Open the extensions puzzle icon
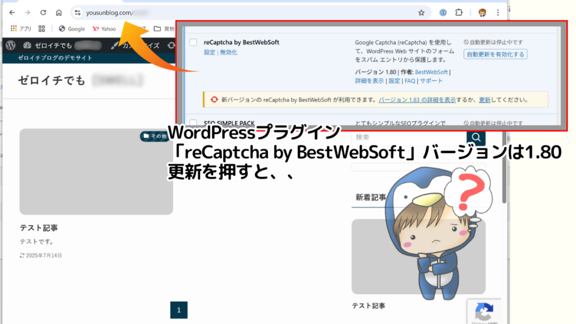The image size is (576, 324). [x=459, y=12]
